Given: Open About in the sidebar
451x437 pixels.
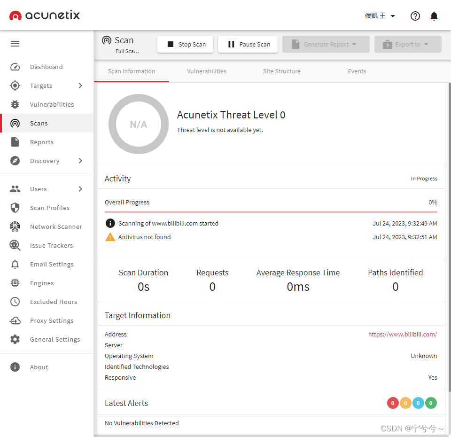Looking at the screenshot, I should click(47, 367).
